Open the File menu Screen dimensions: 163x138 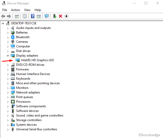tap(5, 10)
